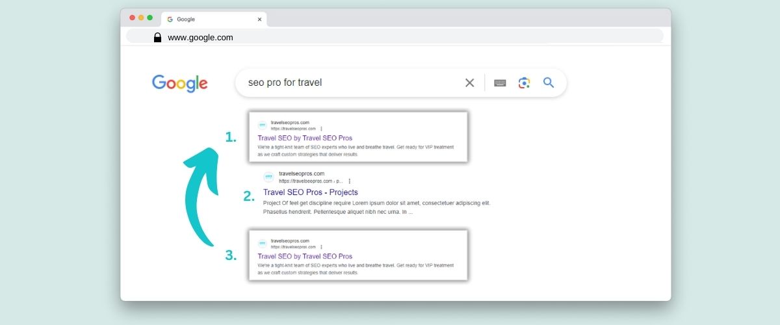Viewport: 780px width, 325px height.
Task: View site info via the padlock icon
Action: [157, 38]
